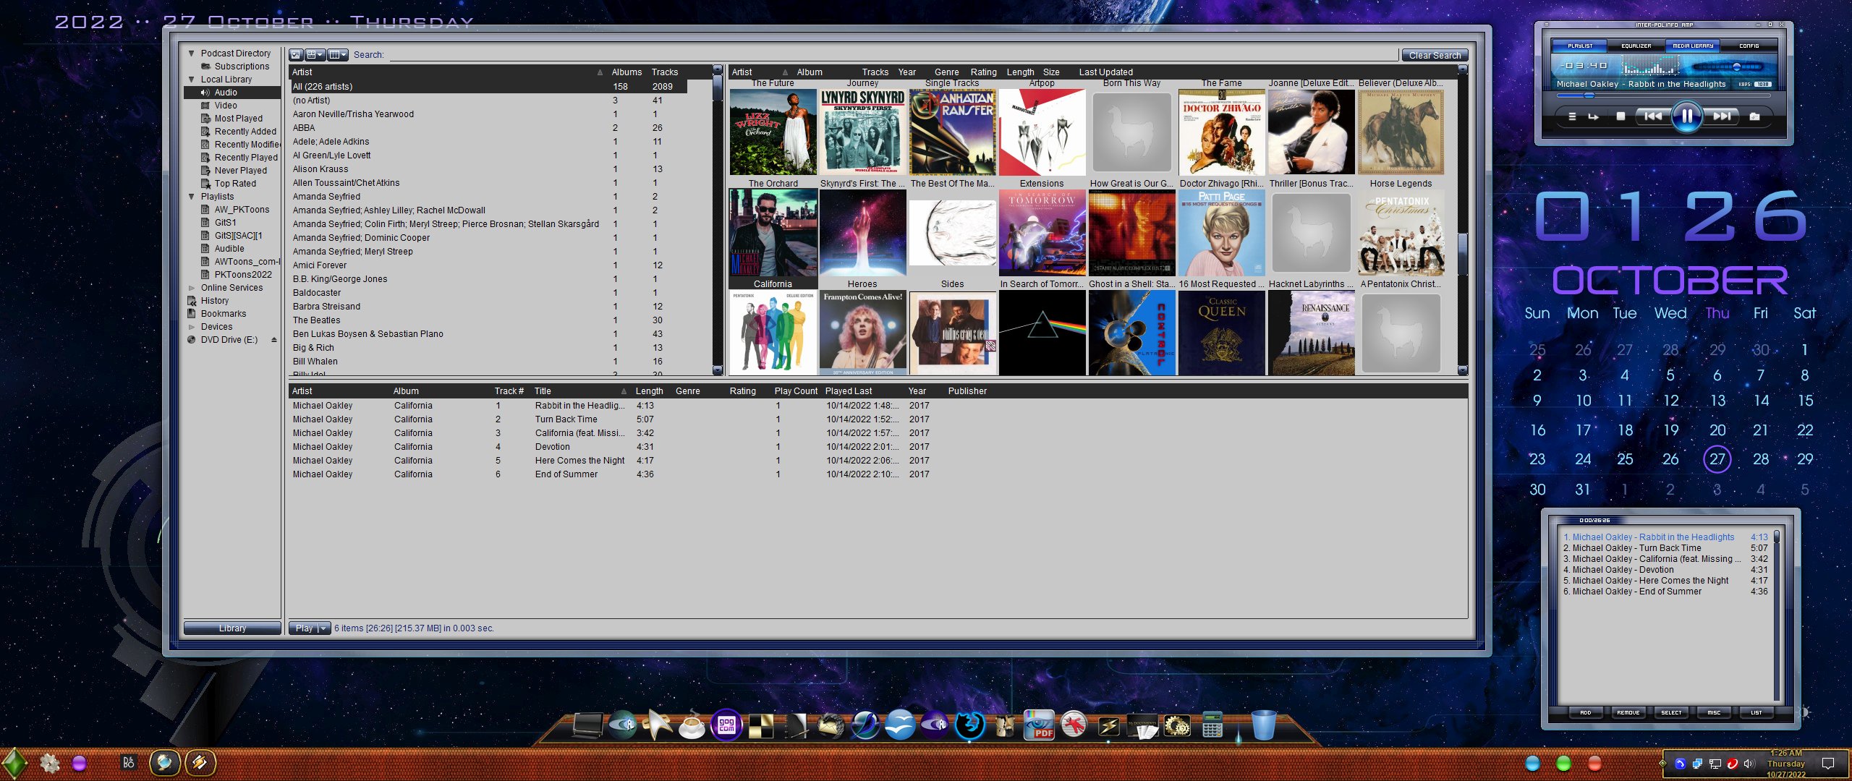Click the artist list vertical scrollbar
Image resolution: width=1852 pixels, height=781 pixels.
coord(718,220)
